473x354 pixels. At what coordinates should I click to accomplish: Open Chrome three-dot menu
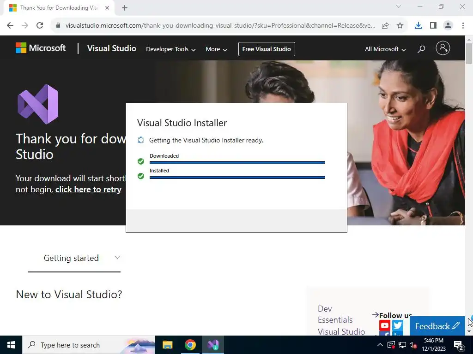pos(463,26)
